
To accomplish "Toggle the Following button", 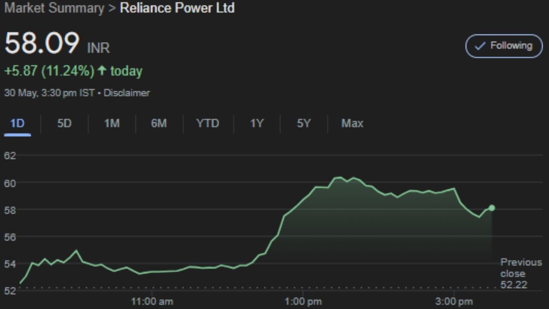I will click(504, 46).
